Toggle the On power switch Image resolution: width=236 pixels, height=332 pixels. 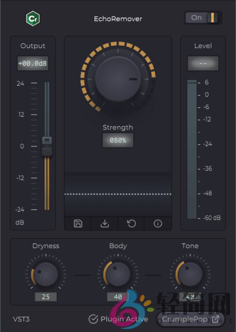click(203, 18)
